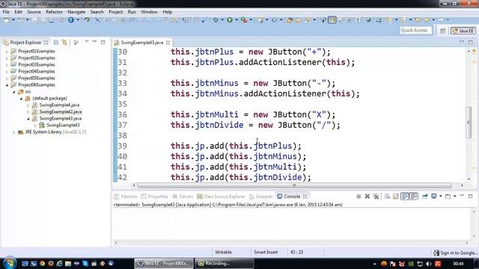Open the Project Explorer View Menu arrow
Screen dimensions: 479x269
pyautogui.click(x=87, y=42)
